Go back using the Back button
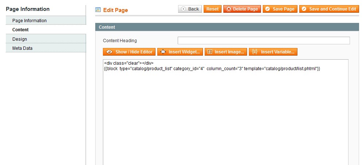 (190, 9)
